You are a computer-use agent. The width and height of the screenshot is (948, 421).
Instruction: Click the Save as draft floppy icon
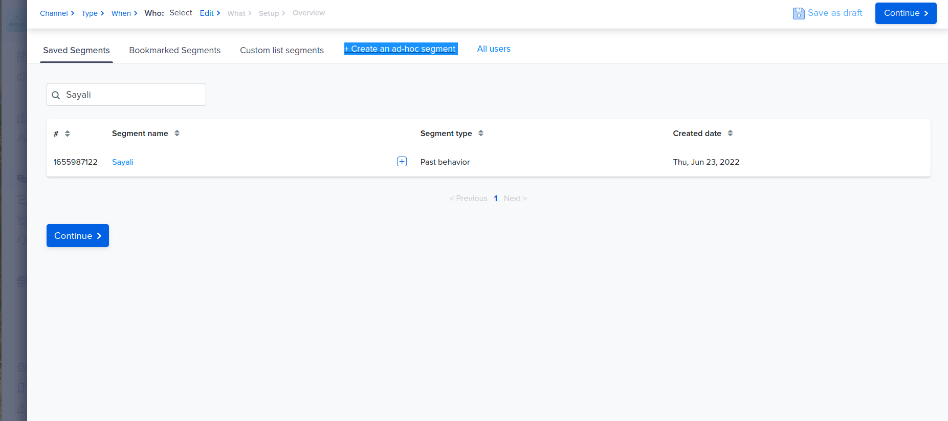coord(798,13)
